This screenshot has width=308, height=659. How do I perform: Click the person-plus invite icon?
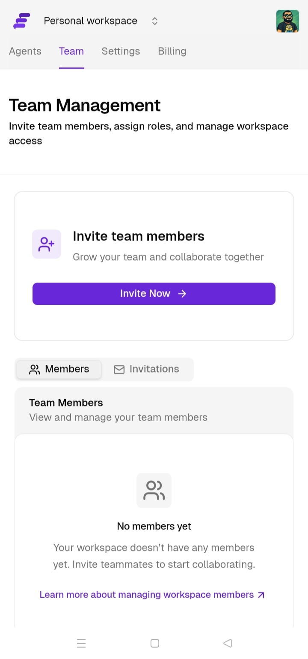[x=46, y=244]
